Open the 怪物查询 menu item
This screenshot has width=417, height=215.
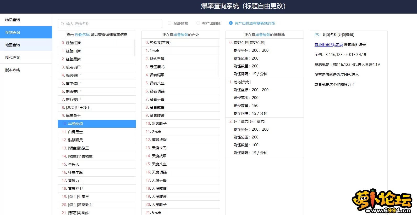point(26,32)
